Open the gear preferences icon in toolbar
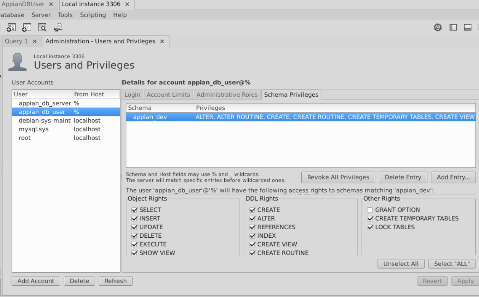479x297 pixels. [x=438, y=28]
